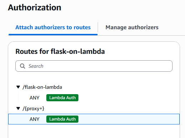Screen dimensions: 185x138
Task: Switch to Attach authorizers to routes tab
Action: coord(53,27)
